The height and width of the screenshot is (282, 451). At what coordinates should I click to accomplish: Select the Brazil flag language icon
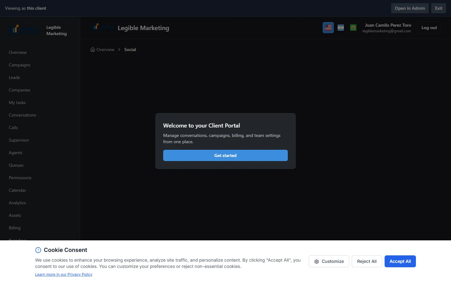[353, 28]
